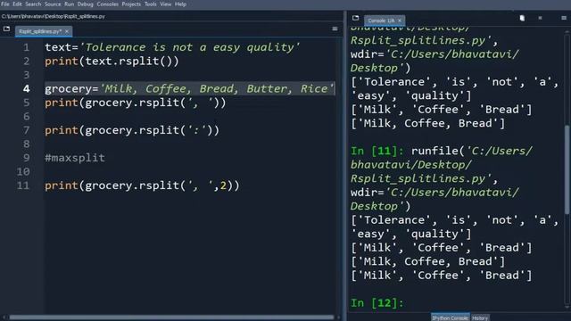Click line number 4 in editor
The height and width of the screenshot is (321, 571).
(26, 89)
